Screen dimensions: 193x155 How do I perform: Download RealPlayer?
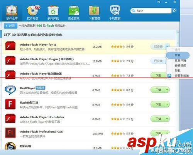pos(158,90)
